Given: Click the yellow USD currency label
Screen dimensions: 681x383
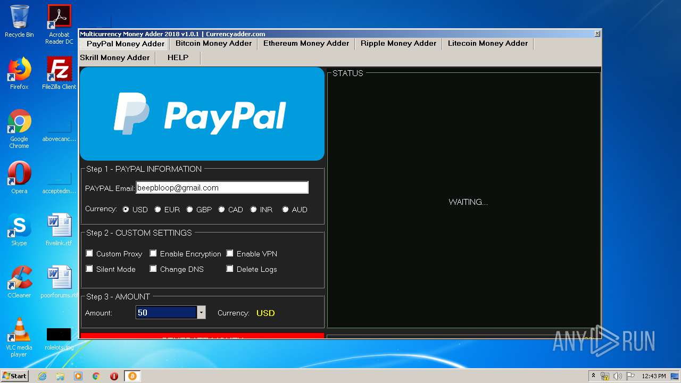Looking at the screenshot, I should [265, 313].
